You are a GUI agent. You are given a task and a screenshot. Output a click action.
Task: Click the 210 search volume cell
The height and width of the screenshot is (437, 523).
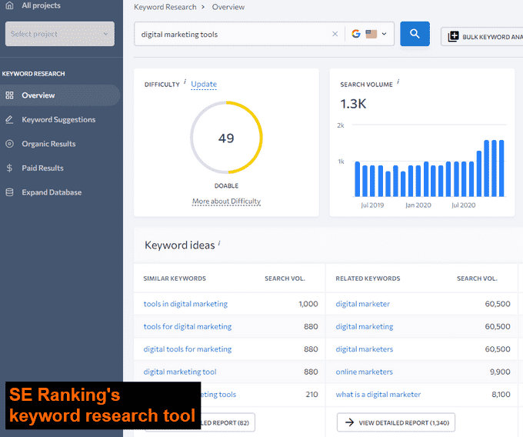click(311, 395)
